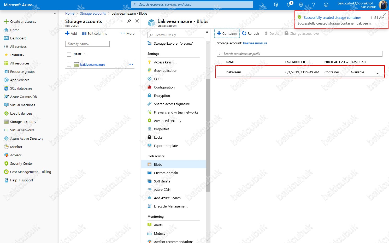Image resolution: width=389 pixels, height=243 pixels.
Task: Tick the bakiveeamazure account checkbox
Action: pos(69,64)
